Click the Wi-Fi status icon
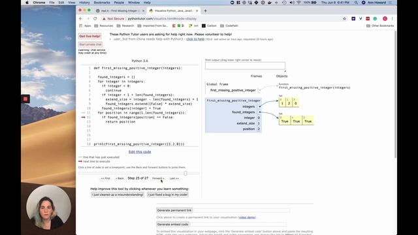This screenshot has height=235, width=418. pyautogui.click(x=299, y=3)
